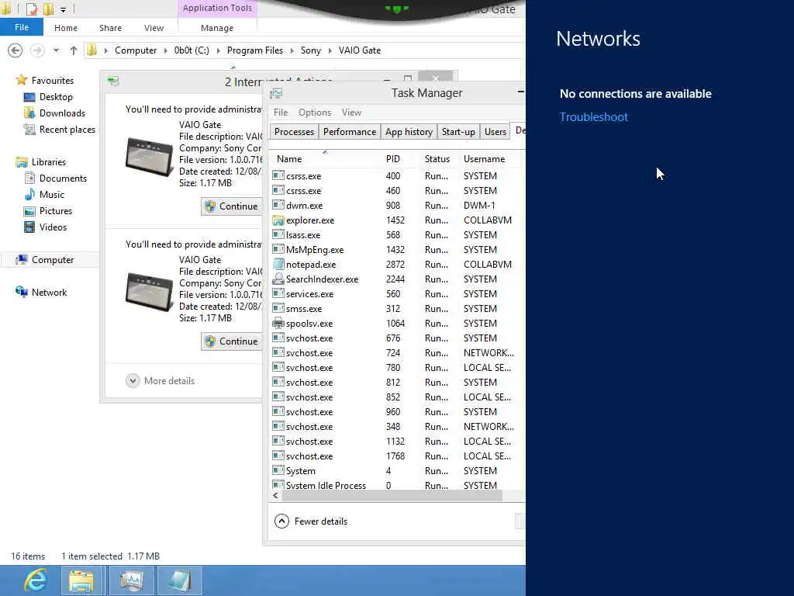
Task: Open Internet Explorer from the taskbar
Action: point(36,580)
